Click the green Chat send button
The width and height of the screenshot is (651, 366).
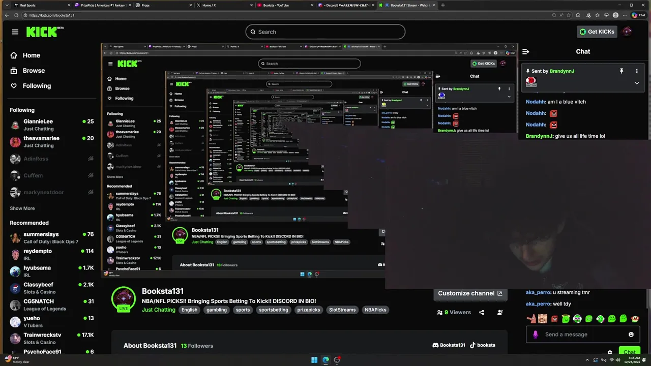630,352
